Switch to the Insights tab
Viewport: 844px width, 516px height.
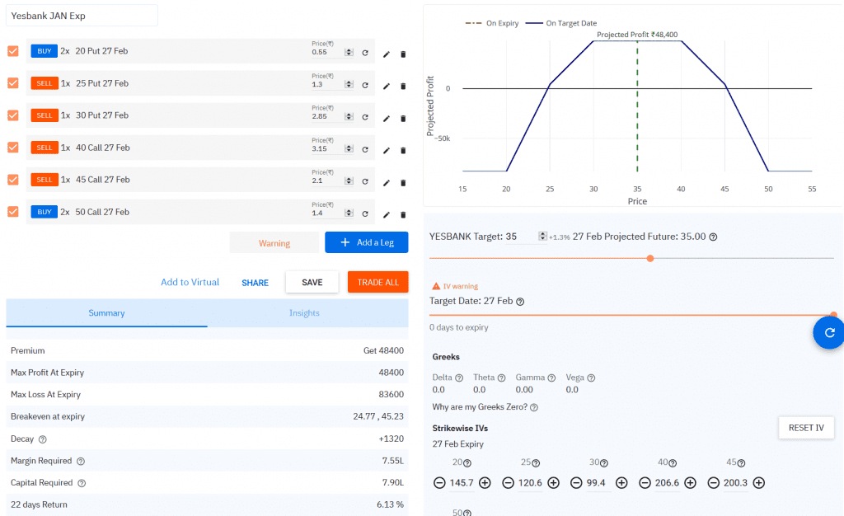click(304, 313)
